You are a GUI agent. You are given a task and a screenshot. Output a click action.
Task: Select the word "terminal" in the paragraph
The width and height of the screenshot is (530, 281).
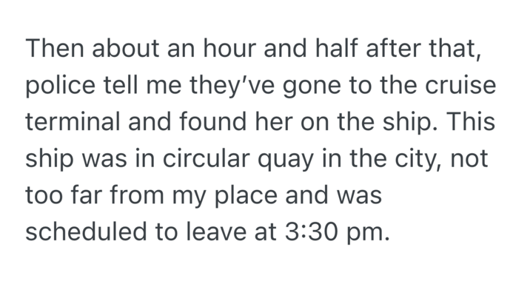pyautogui.click(x=73, y=121)
